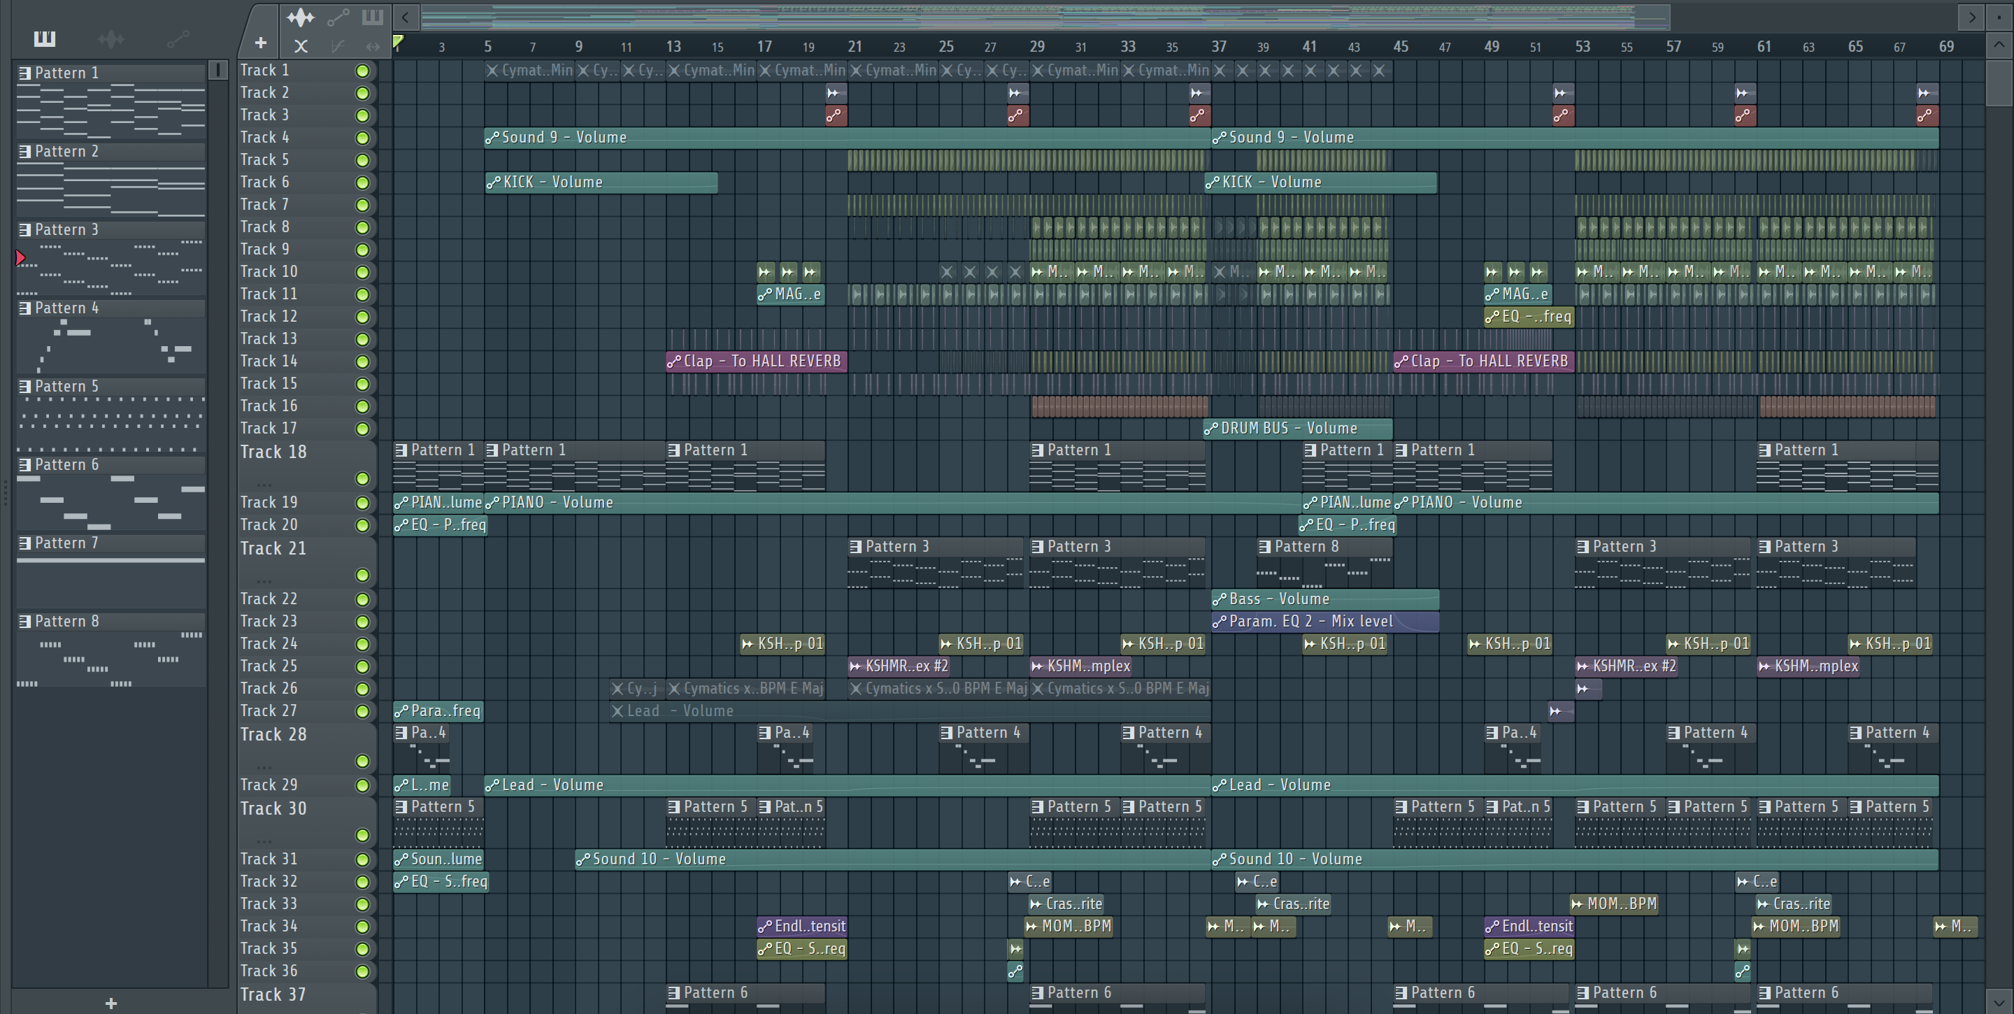2014x1014 pixels.
Task: Click the playlist vertical scroll up arrow
Action: pyautogui.click(x=1999, y=45)
